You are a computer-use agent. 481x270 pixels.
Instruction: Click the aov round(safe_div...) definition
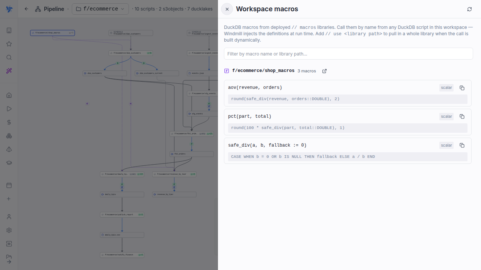[348, 99]
